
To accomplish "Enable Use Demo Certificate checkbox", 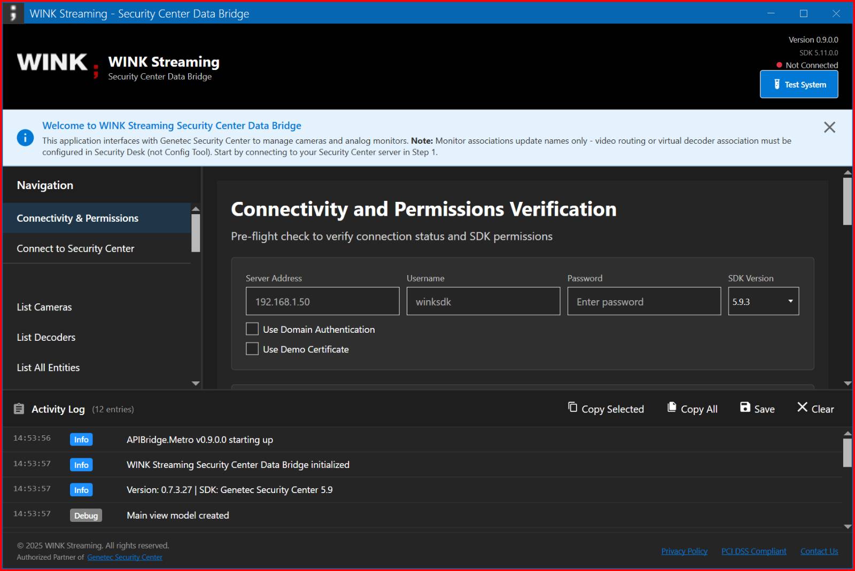I will pos(252,349).
